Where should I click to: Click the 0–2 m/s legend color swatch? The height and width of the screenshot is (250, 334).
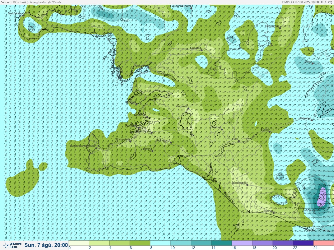point(78,243)
